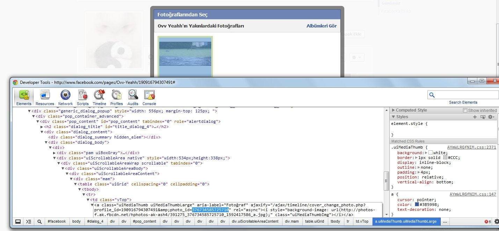Add a new style rule with plus icon
The image size is (499, 231).
point(475,117)
